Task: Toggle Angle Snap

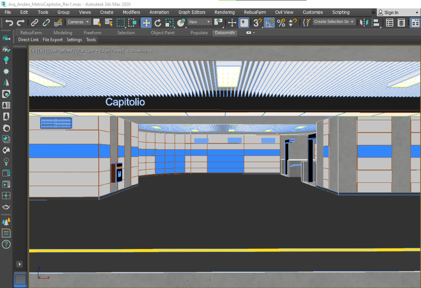Action: pos(269,23)
